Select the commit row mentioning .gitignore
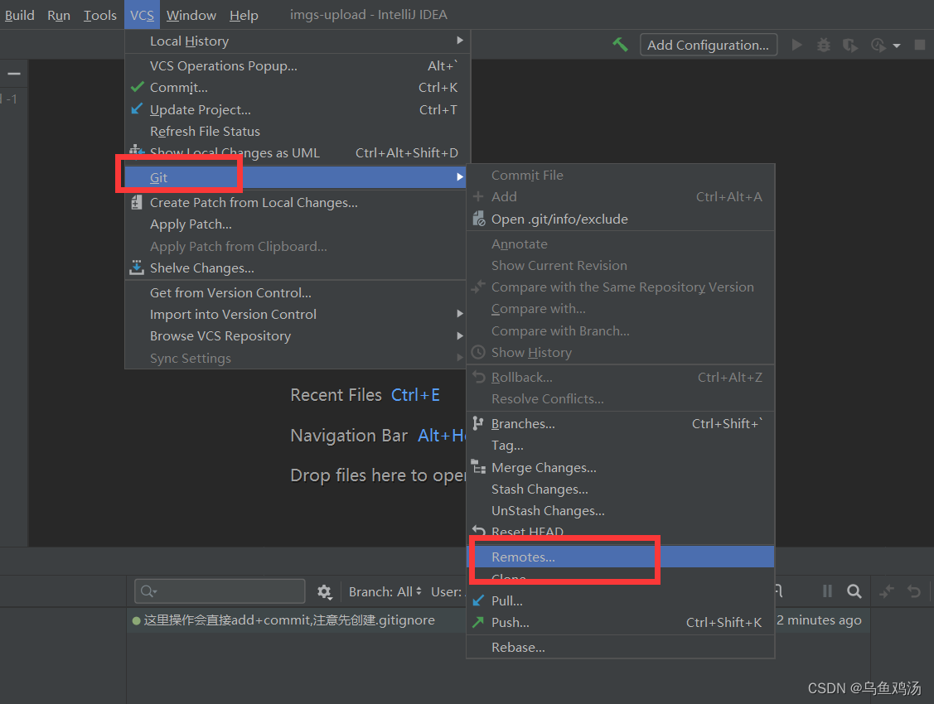Image resolution: width=934 pixels, height=704 pixels. point(297,620)
